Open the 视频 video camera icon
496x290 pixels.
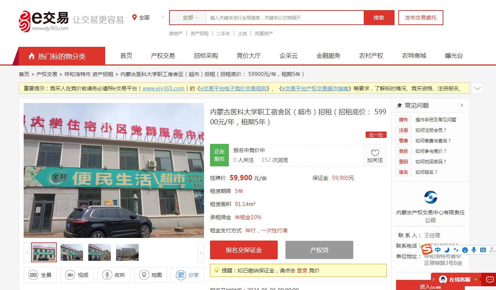(70, 275)
